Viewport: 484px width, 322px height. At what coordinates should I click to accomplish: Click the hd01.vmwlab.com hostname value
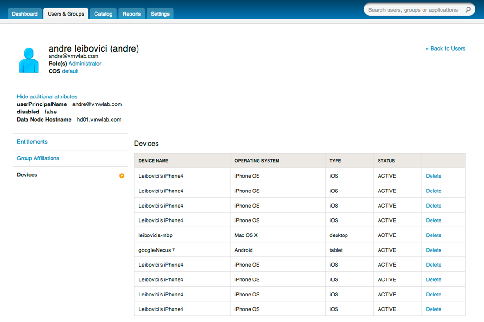tap(99, 120)
